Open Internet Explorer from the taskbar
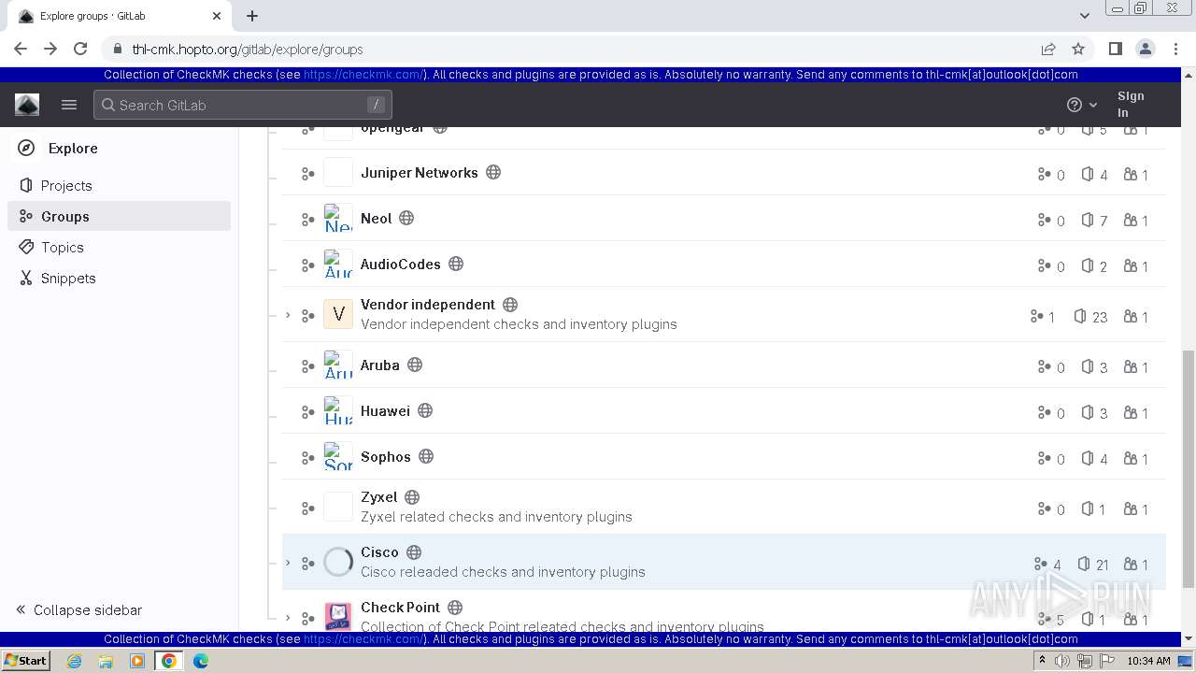 (x=74, y=661)
